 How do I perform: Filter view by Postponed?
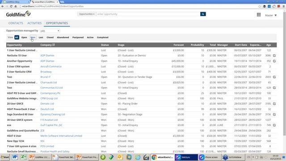(x=78, y=38)
